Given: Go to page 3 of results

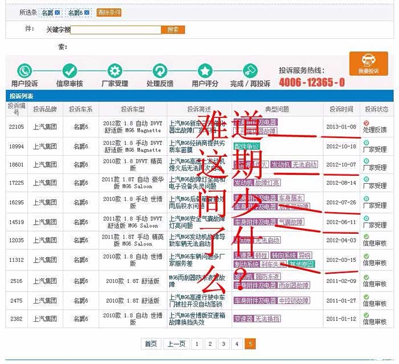Looking at the screenshot, I should pos(223,343).
